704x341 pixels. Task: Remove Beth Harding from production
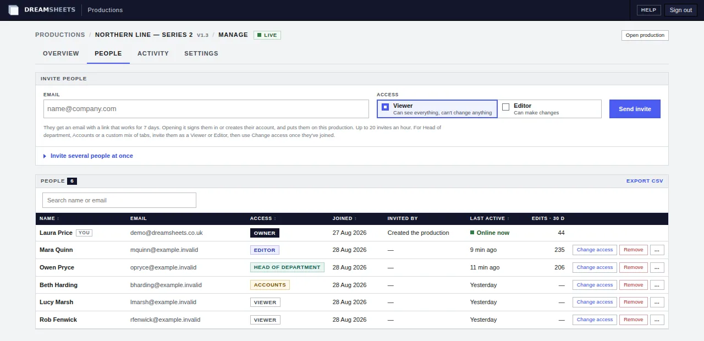633,285
